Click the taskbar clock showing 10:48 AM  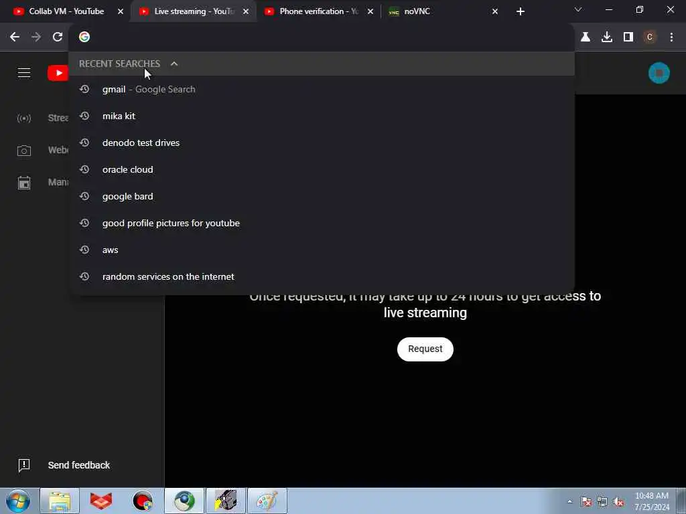(651, 501)
